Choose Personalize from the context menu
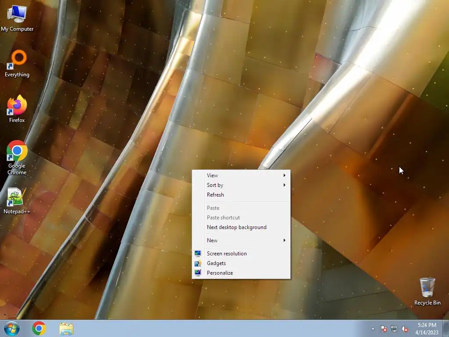 click(241, 273)
